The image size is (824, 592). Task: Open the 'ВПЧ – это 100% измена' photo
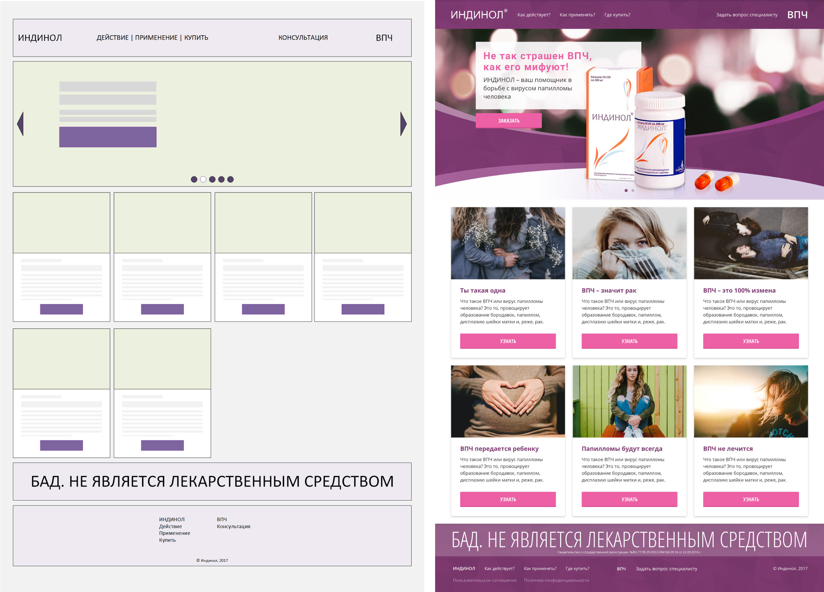coord(751,243)
